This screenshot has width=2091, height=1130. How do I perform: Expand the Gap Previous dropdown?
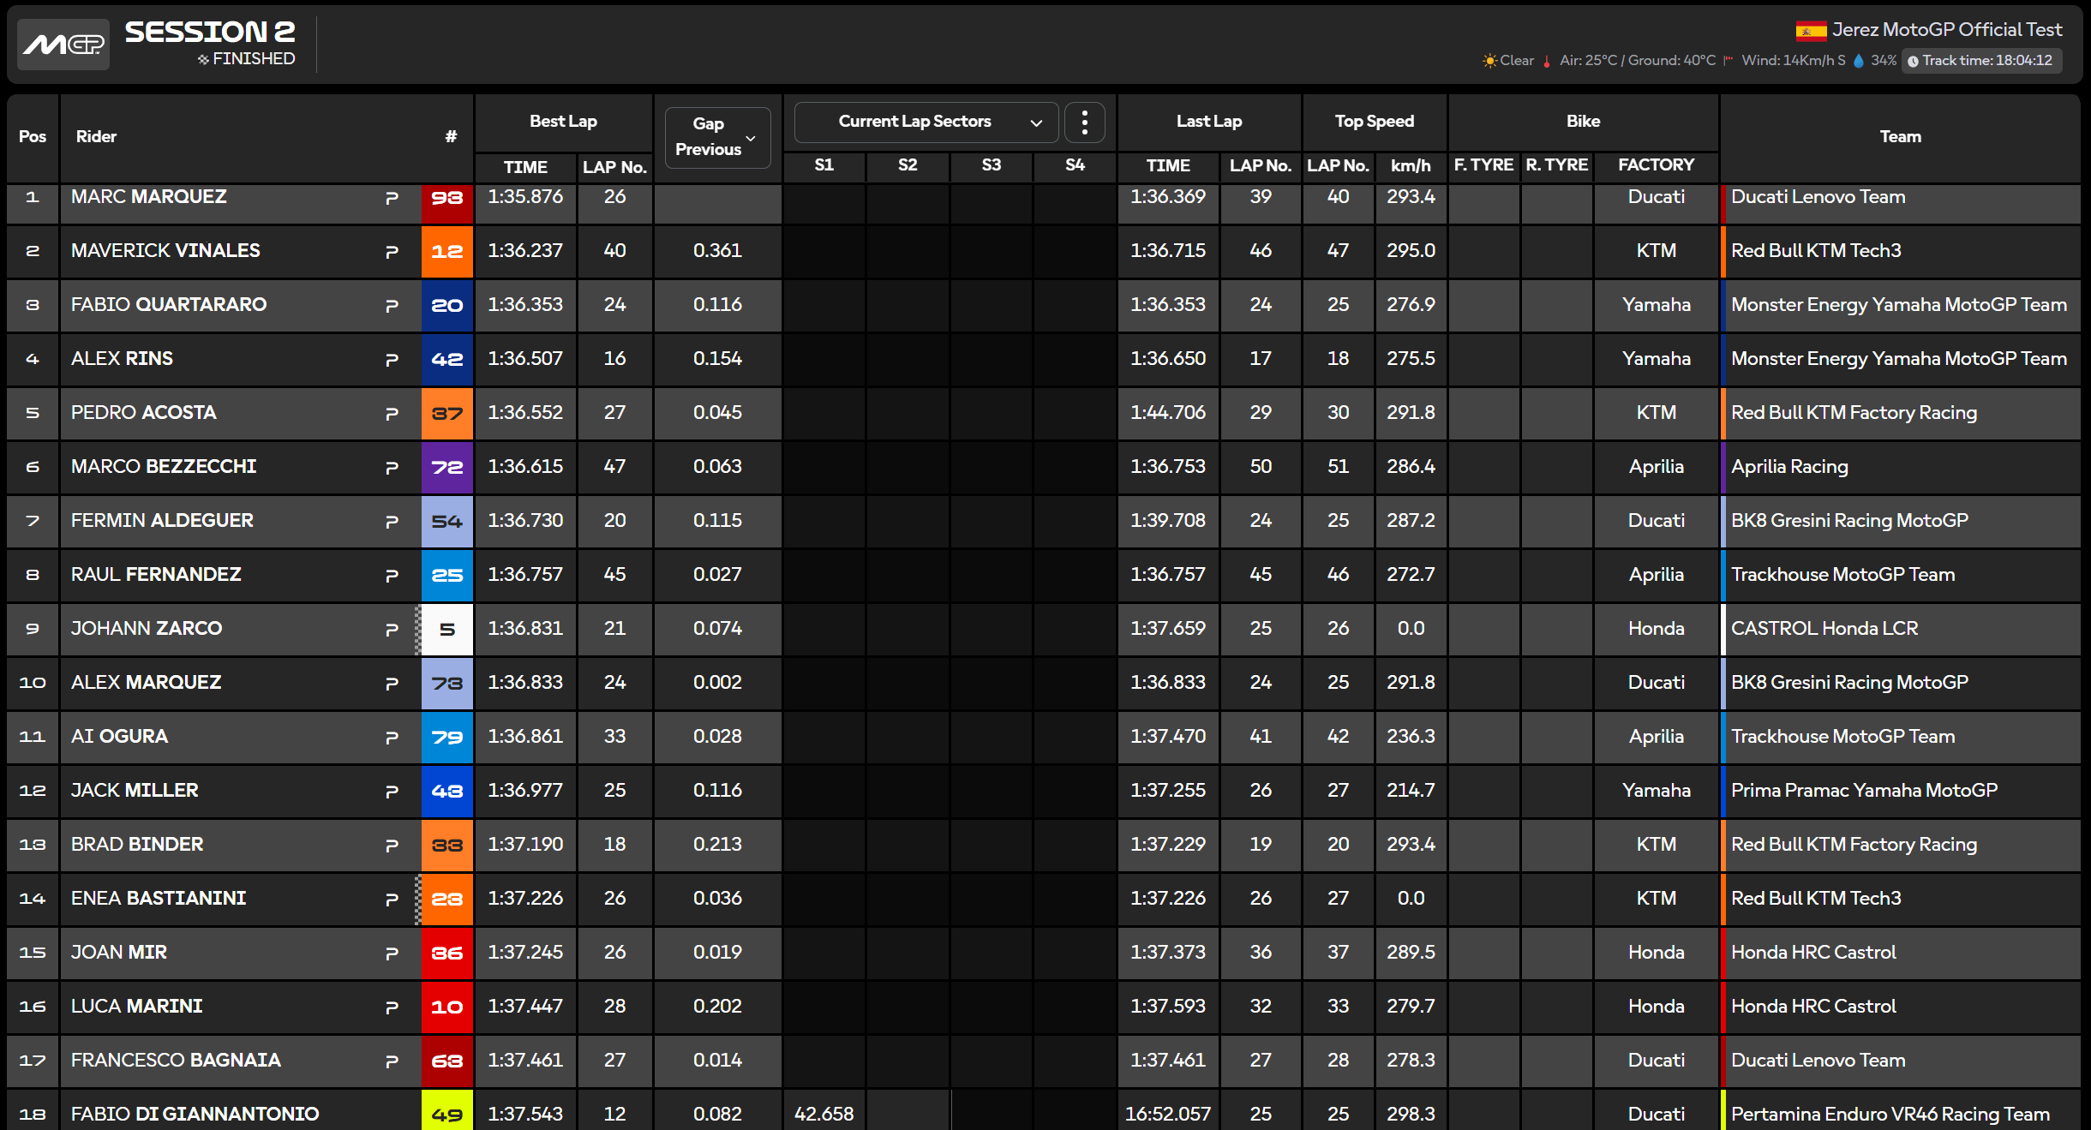[x=717, y=137]
